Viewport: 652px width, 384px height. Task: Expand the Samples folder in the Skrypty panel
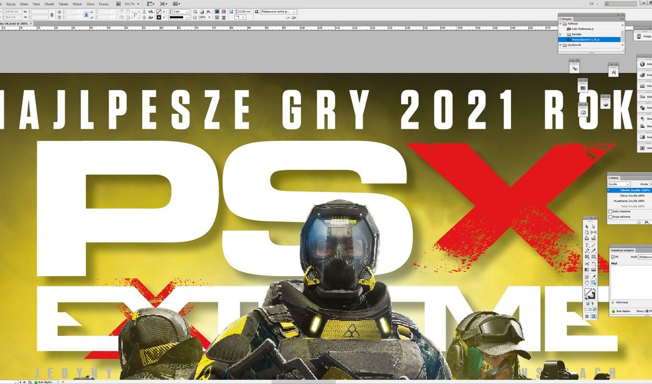[x=560, y=34]
